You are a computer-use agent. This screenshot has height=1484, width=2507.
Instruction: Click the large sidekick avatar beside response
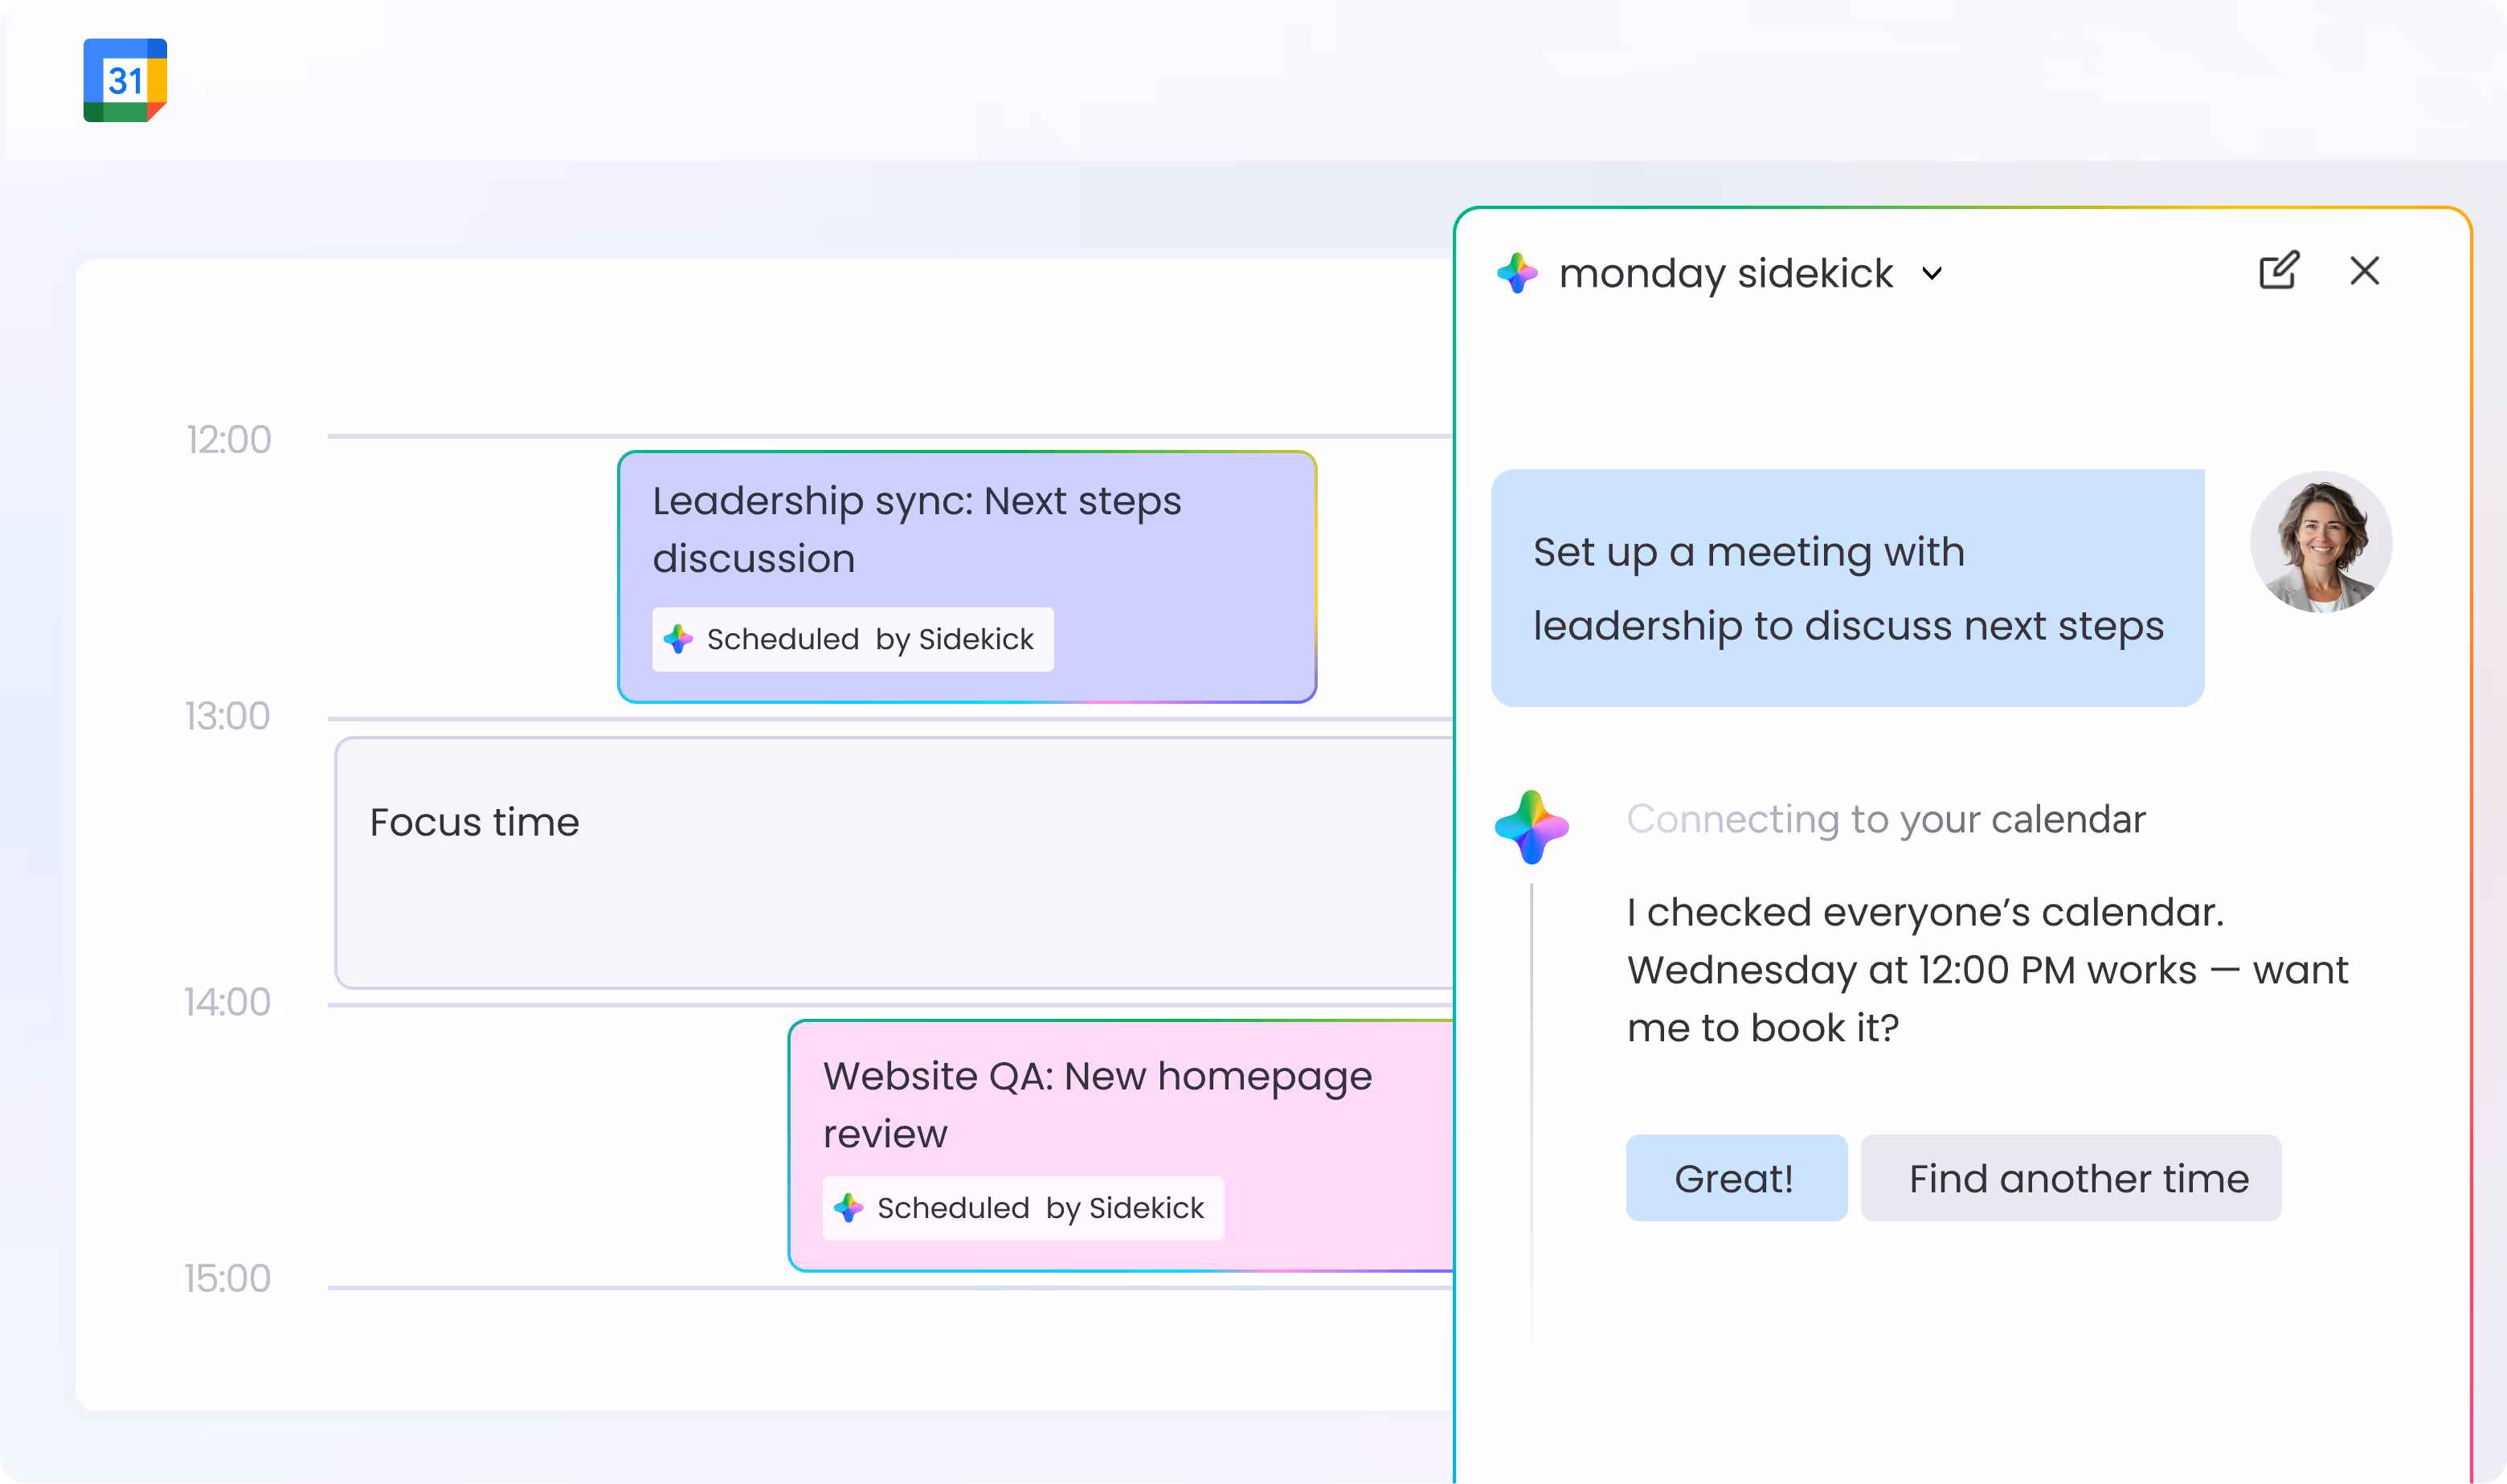click(1531, 827)
